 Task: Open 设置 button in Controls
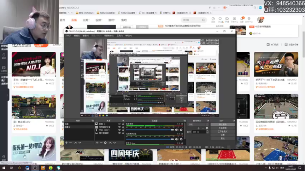(x=223, y=135)
